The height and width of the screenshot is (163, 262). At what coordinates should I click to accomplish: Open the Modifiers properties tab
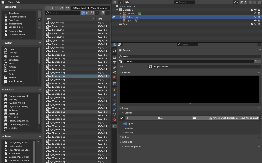pyautogui.click(x=115, y=95)
